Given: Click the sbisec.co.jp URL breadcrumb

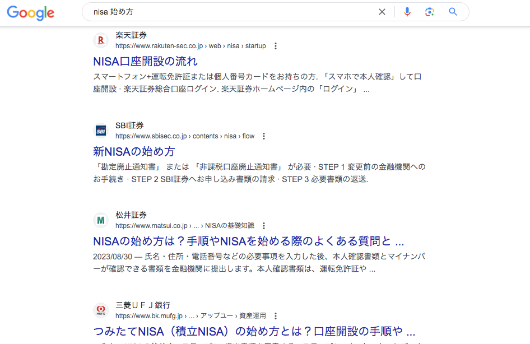Looking at the screenshot, I should click(185, 136).
